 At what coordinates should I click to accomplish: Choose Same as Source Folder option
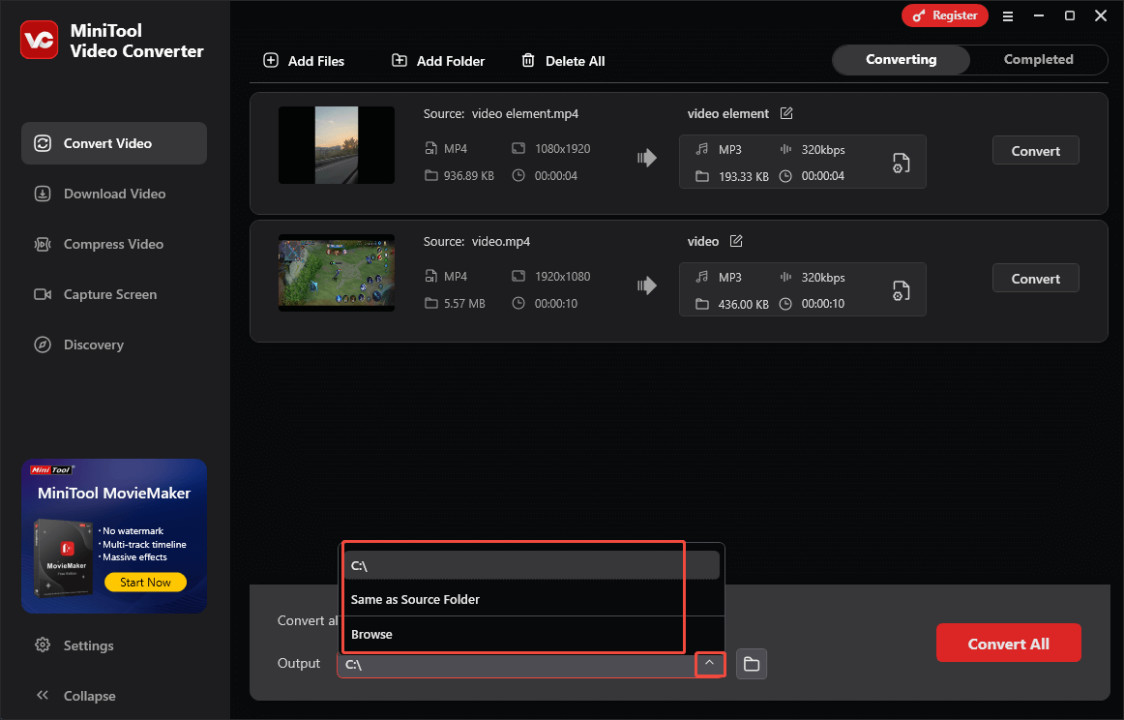(x=531, y=600)
